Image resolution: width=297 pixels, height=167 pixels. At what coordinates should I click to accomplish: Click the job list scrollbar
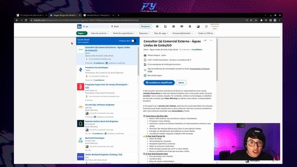[138, 62]
